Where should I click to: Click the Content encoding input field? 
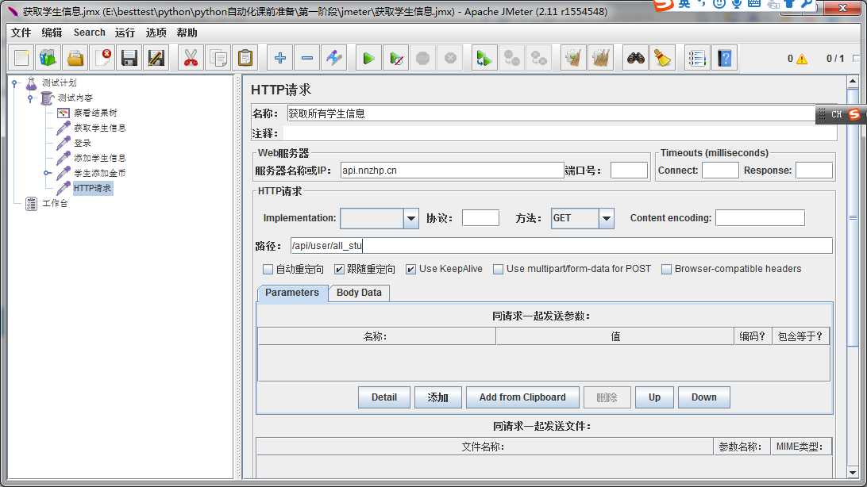[x=760, y=218]
